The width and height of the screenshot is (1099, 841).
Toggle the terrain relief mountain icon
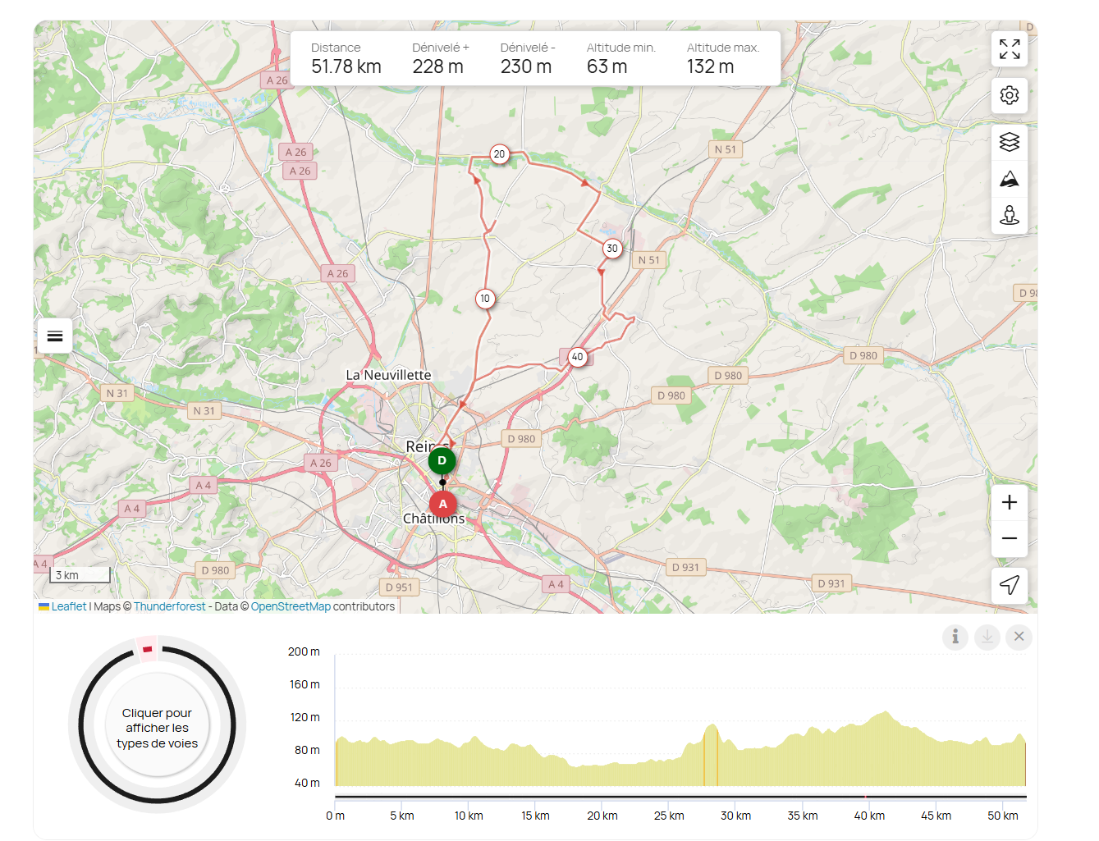pyautogui.click(x=1009, y=179)
